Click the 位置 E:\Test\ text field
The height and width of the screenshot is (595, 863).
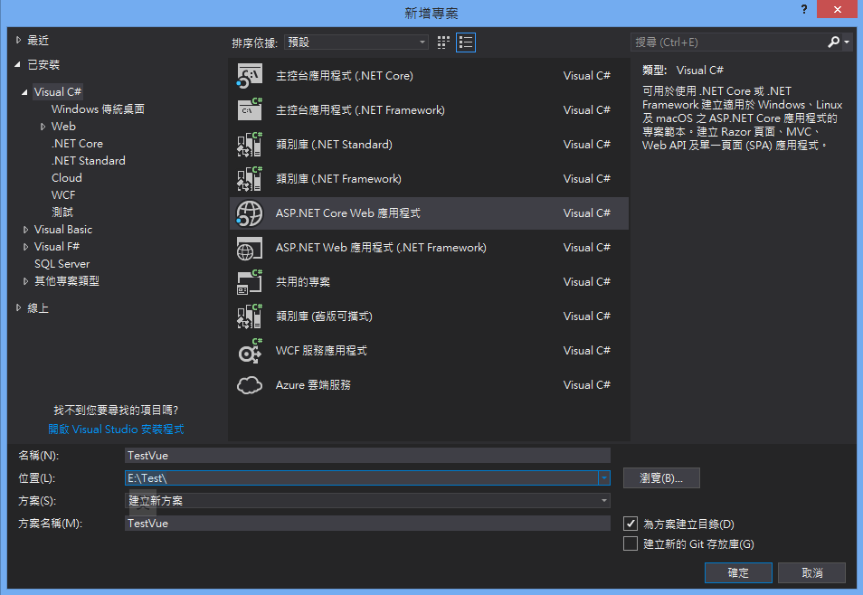pos(362,477)
